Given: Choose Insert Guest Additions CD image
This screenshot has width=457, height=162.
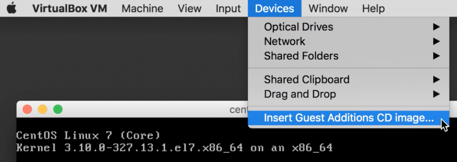Looking at the screenshot, I should coord(349,118).
